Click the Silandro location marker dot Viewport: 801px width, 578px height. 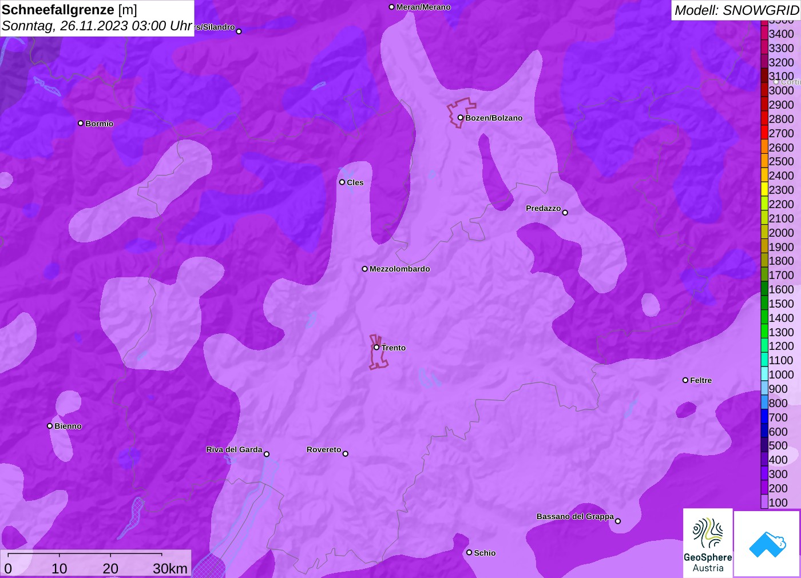[x=239, y=31]
